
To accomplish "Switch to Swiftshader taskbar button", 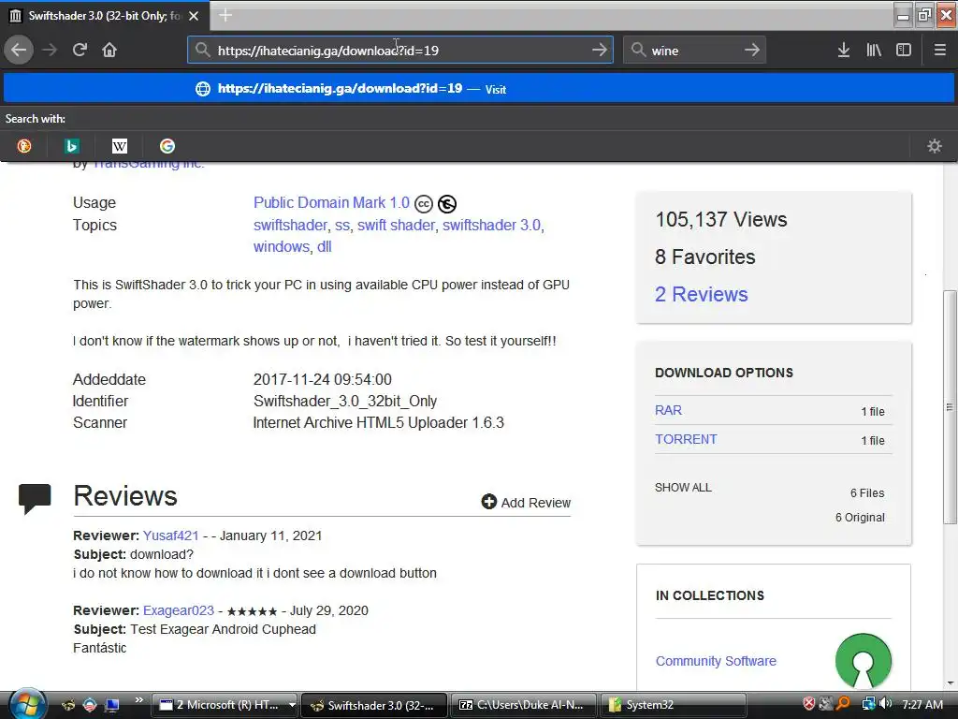I will tap(374, 705).
